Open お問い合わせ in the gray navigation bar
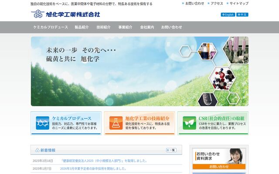 (x=171, y=27)
